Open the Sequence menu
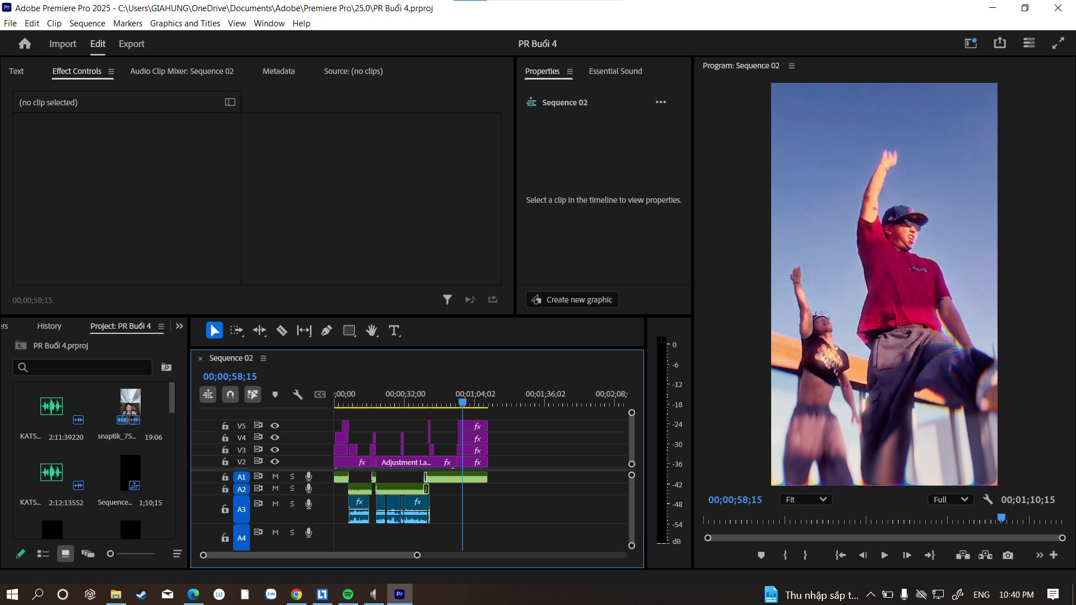This screenshot has width=1076, height=605. click(87, 23)
